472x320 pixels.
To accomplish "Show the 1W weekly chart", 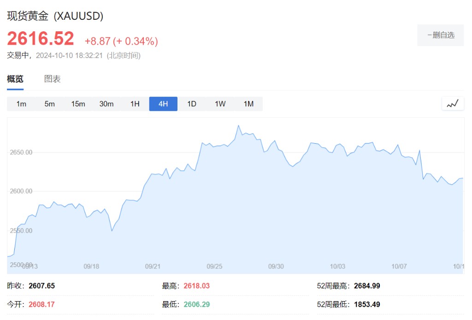I will pos(220,104).
